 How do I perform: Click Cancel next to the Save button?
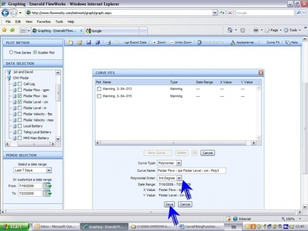[x=185, y=205]
